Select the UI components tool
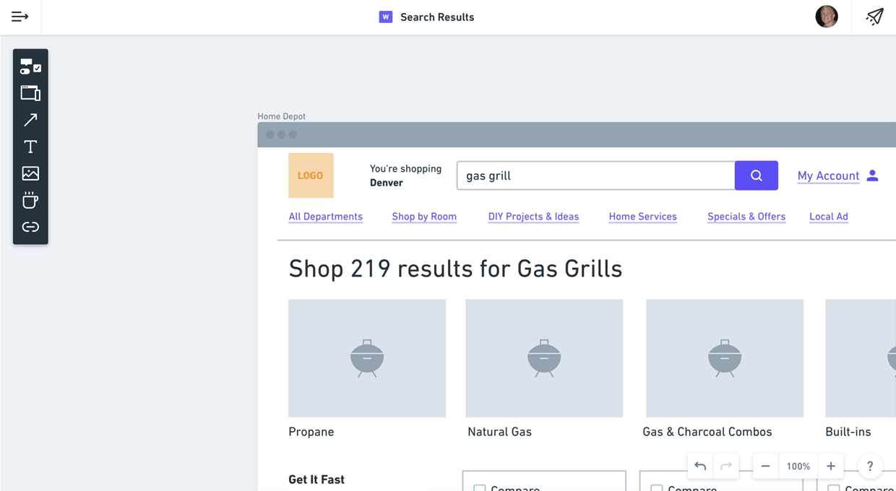The image size is (896, 491). (x=30, y=66)
